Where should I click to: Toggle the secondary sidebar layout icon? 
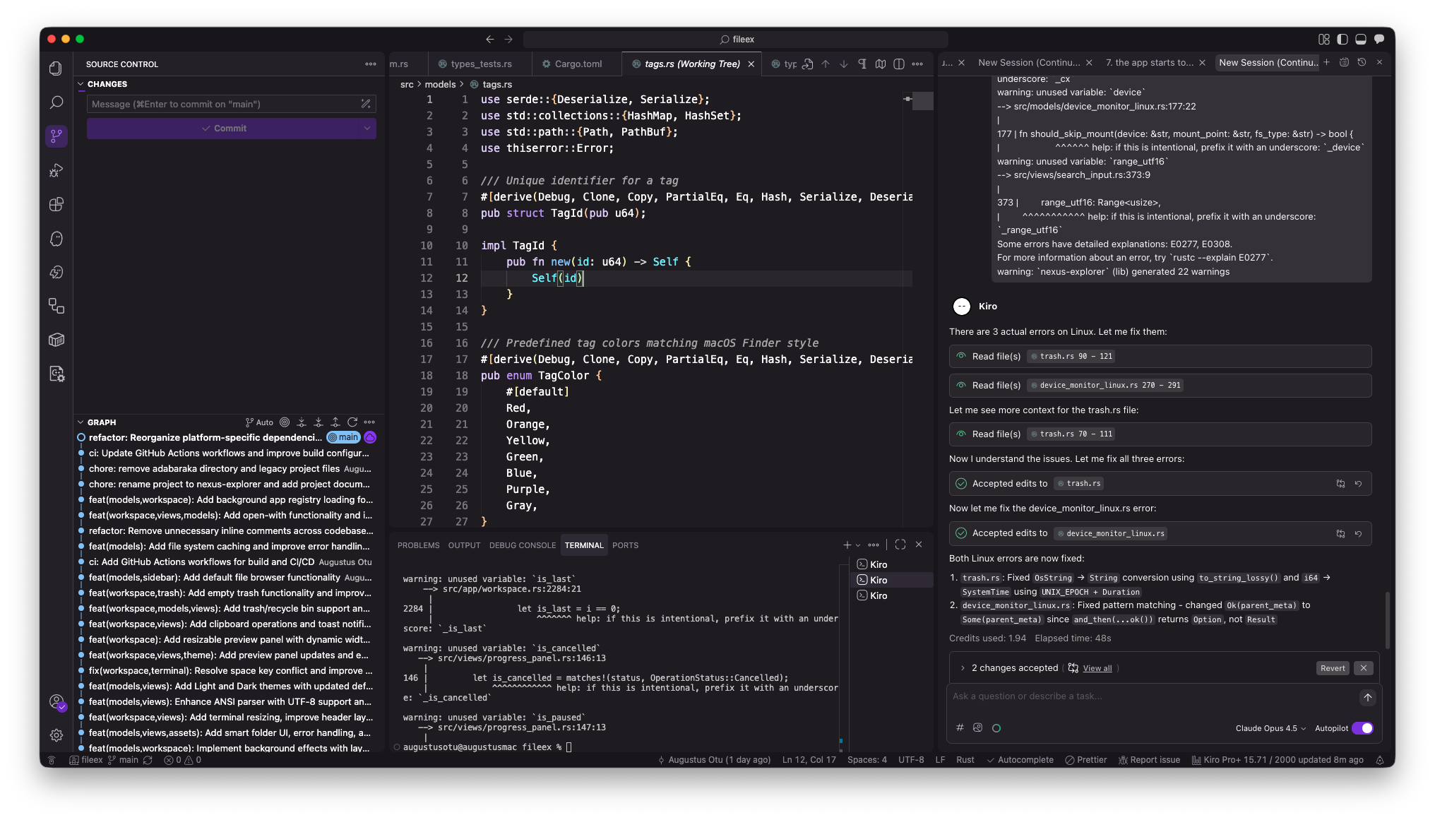tap(1379, 40)
